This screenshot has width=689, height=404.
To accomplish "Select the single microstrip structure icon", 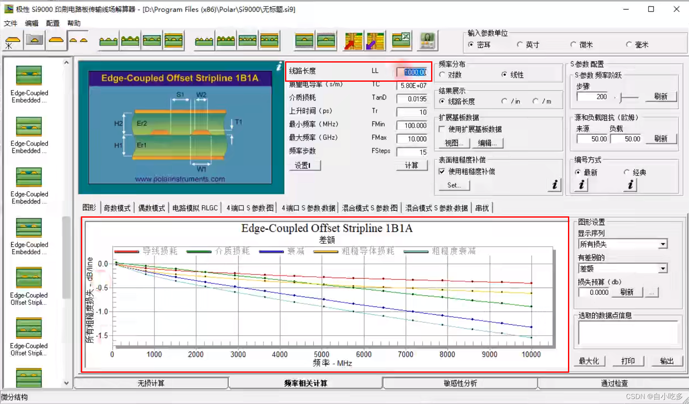I will coord(56,40).
